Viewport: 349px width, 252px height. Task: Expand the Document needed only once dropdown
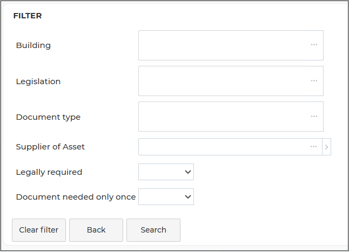166,197
